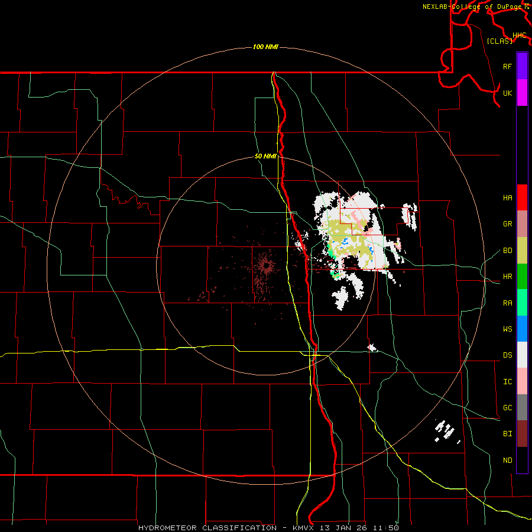Click the HA red legend swatch
This screenshot has height=532, width=532.
[522, 197]
